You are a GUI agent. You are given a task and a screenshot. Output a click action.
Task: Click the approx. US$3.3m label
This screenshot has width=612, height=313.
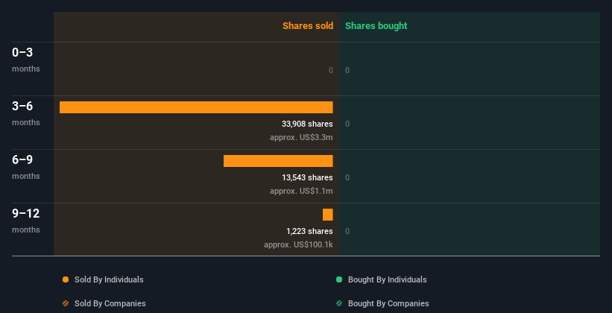(301, 137)
